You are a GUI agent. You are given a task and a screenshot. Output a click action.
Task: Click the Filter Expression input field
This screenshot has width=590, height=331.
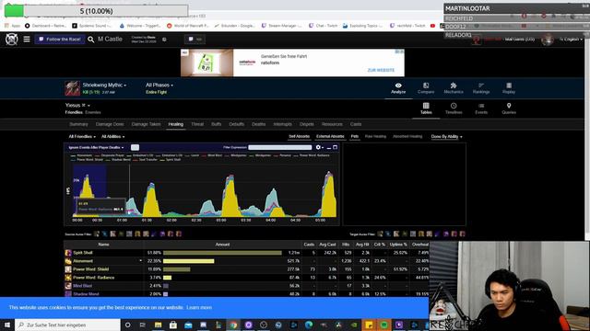coord(280,147)
